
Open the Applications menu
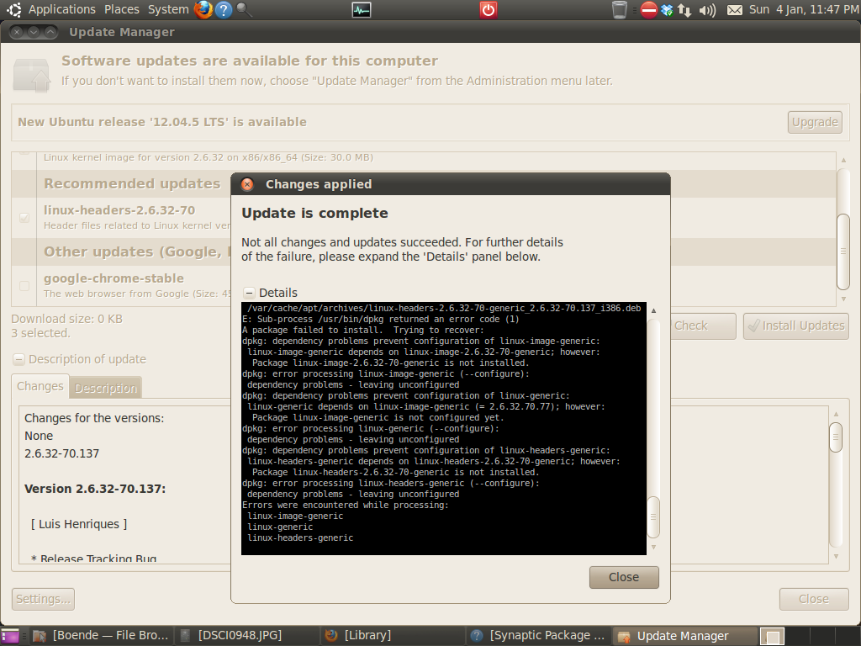[62, 9]
